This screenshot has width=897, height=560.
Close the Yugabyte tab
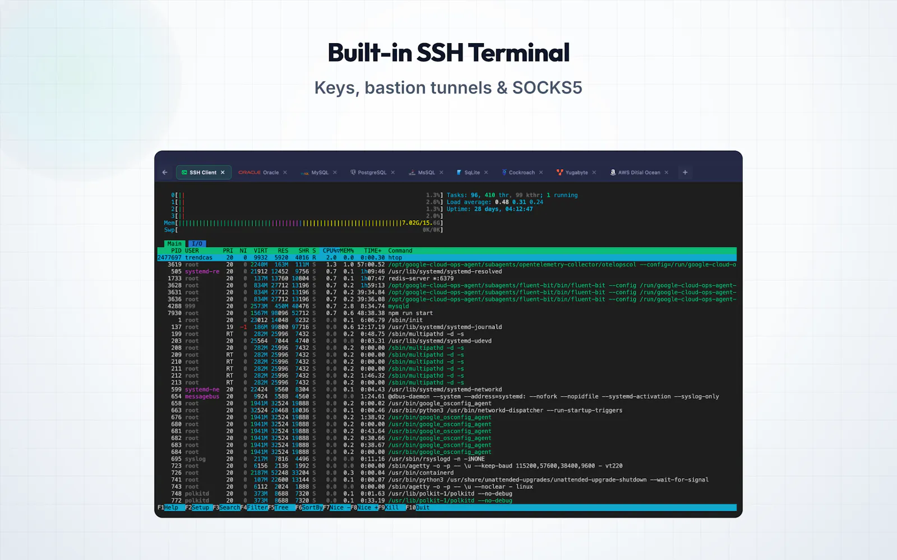coord(594,172)
